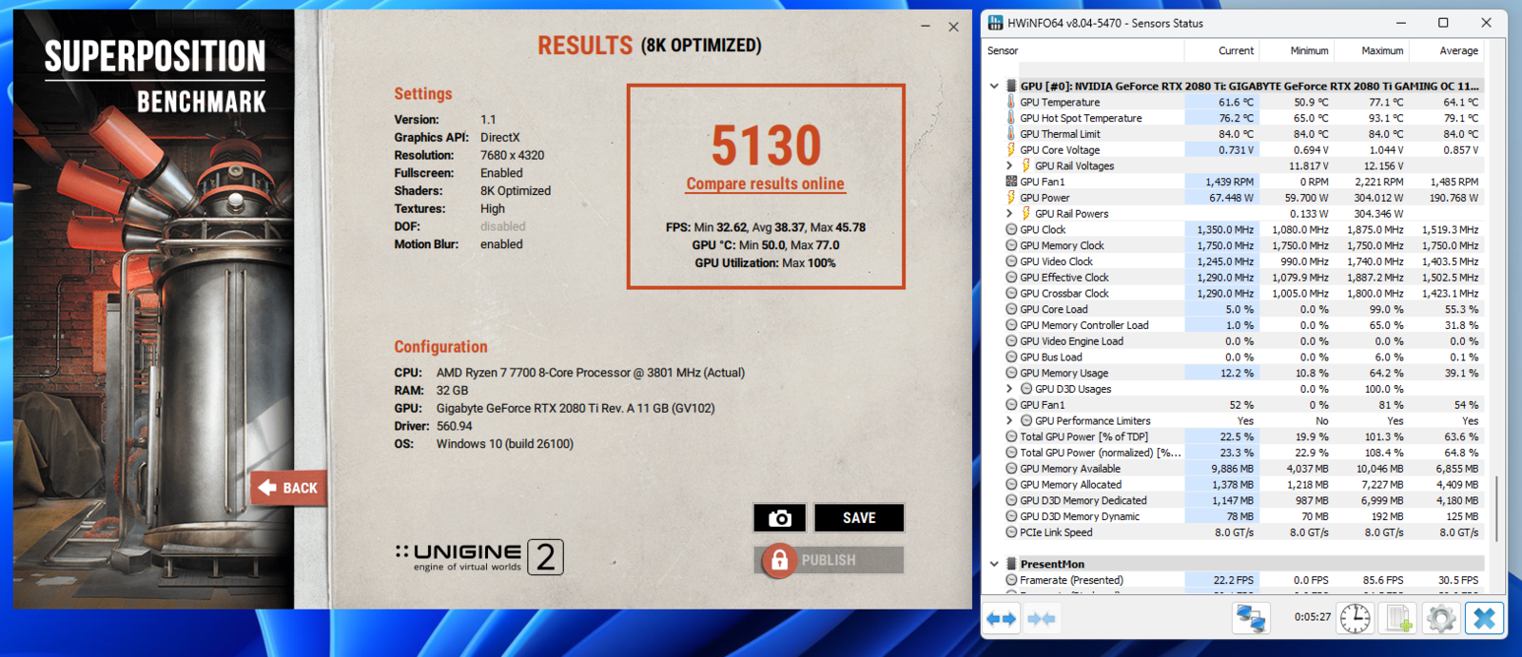The width and height of the screenshot is (1522, 657).
Task: Click the Current column header
Action: point(1236,50)
